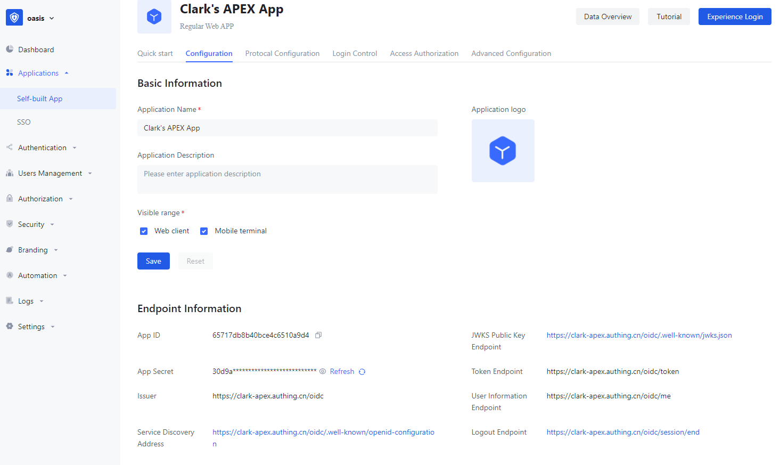Click the Security shield sidebar icon
This screenshot has height=465, width=780.
pyautogui.click(x=10, y=224)
